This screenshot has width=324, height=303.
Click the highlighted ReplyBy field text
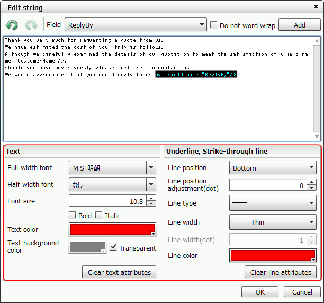196,74
